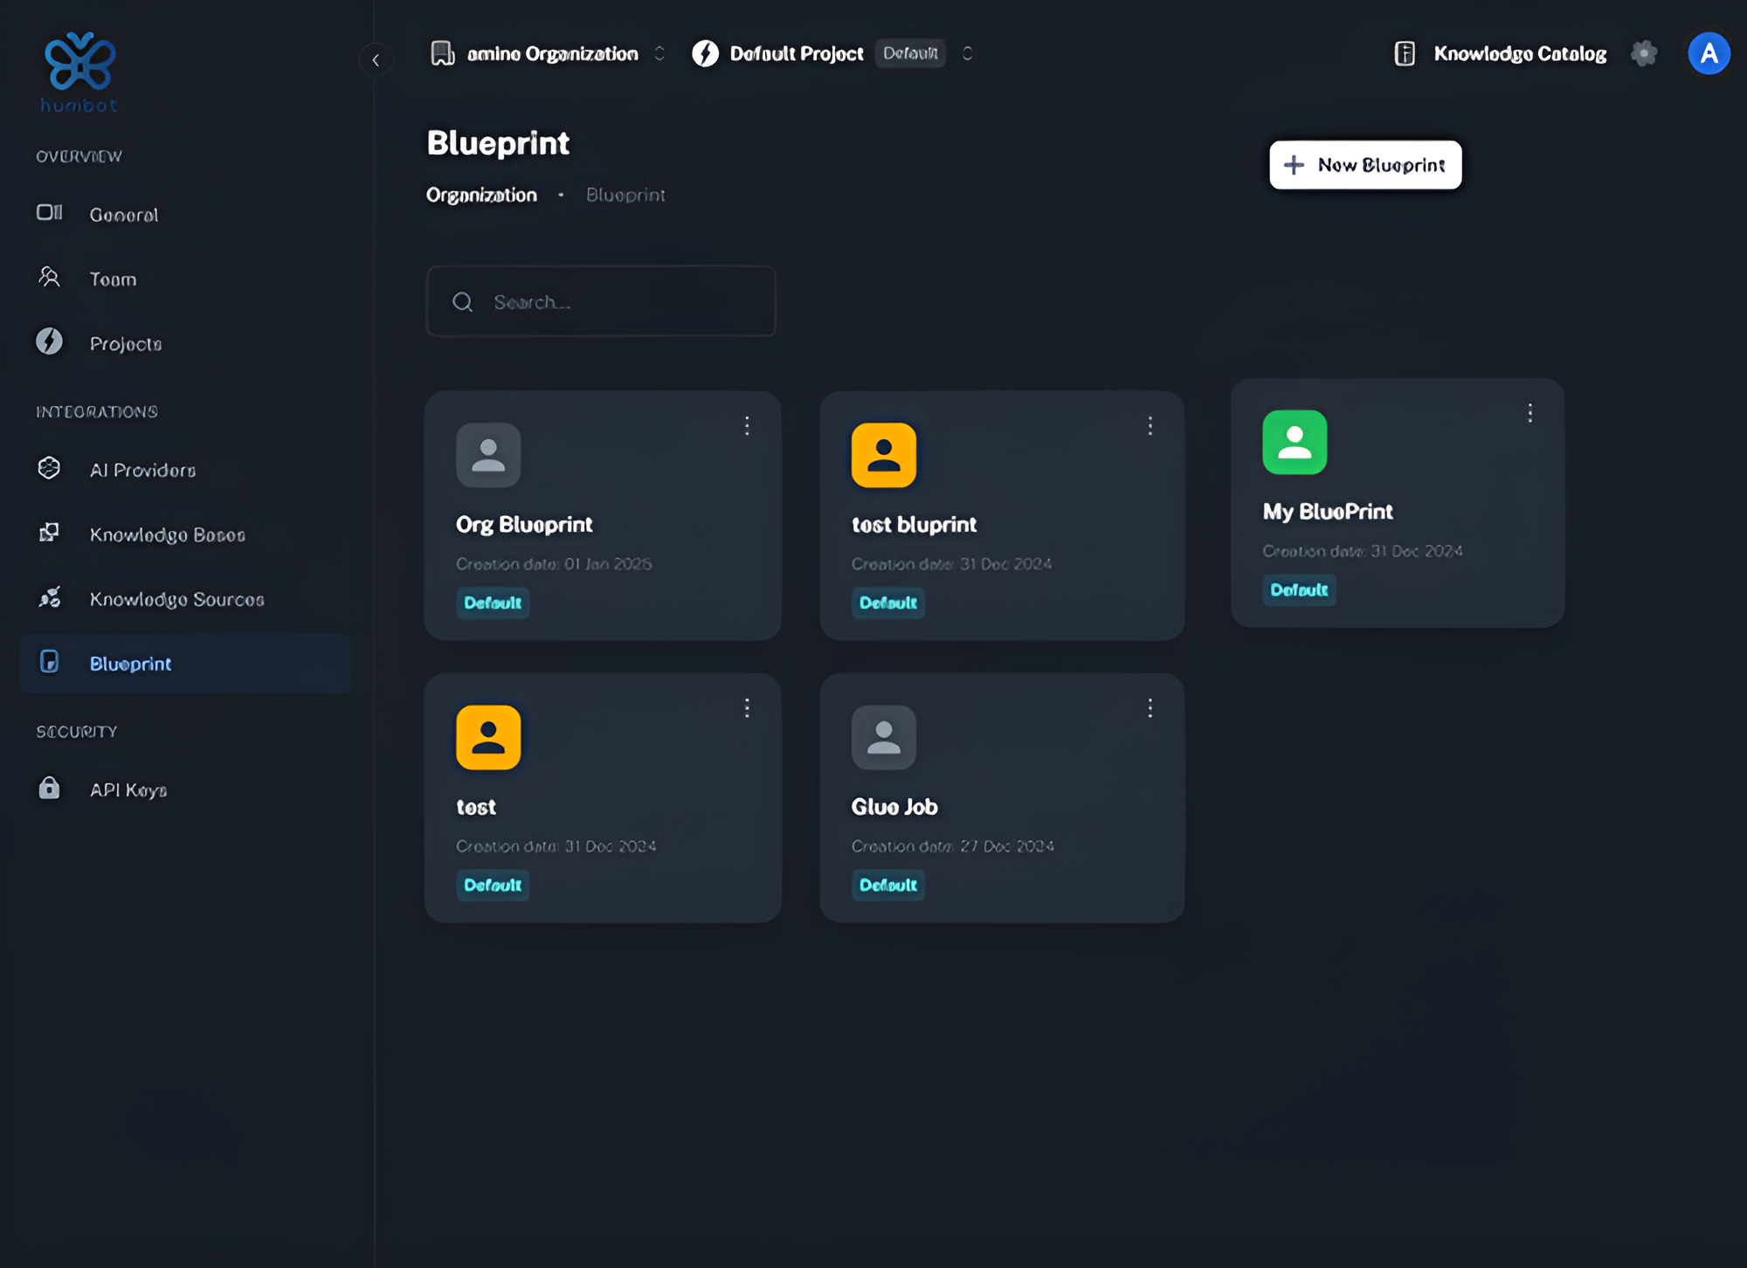Open Knowledge Sources in the sidebar
The width and height of the screenshot is (1747, 1268).
(176, 599)
